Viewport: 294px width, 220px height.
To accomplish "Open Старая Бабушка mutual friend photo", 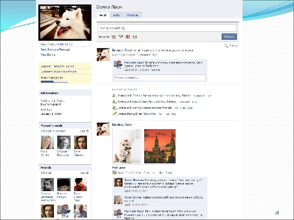I will pos(64,142).
